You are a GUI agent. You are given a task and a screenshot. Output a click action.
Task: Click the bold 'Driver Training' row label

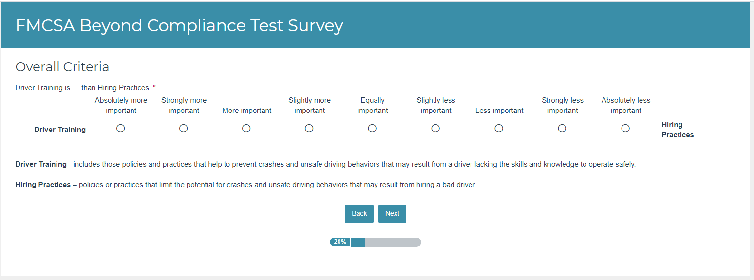coord(60,130)
